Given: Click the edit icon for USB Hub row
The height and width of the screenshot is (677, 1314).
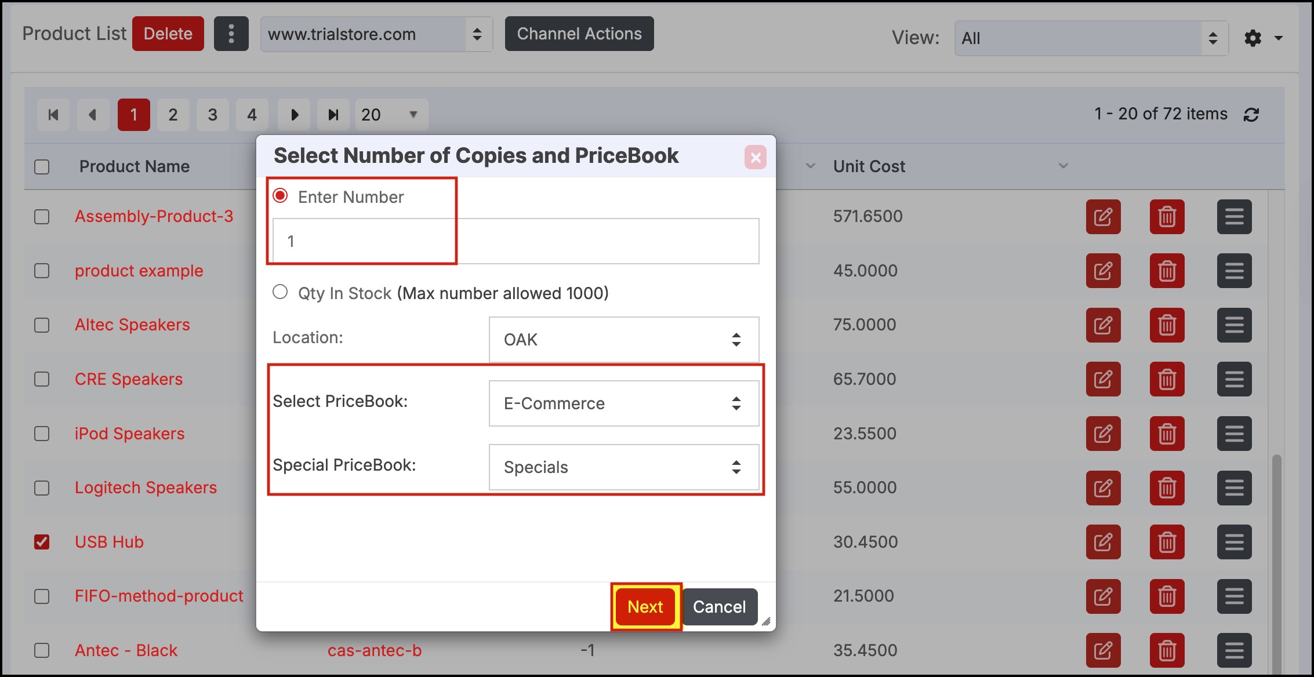Looking at the screenshot, I should click(1103, 542).
